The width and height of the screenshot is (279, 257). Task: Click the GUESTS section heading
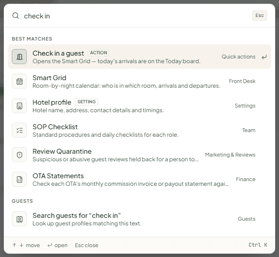(22, 201)
